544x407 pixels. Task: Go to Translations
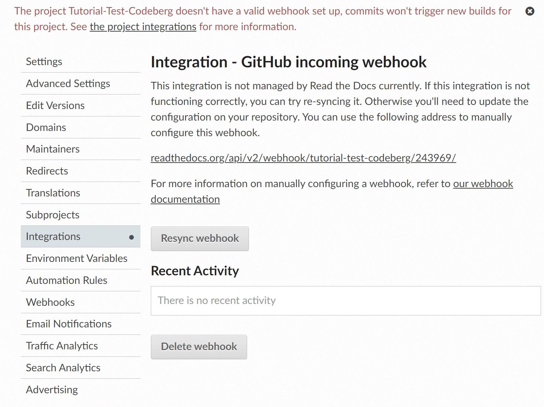coord(53,193)
